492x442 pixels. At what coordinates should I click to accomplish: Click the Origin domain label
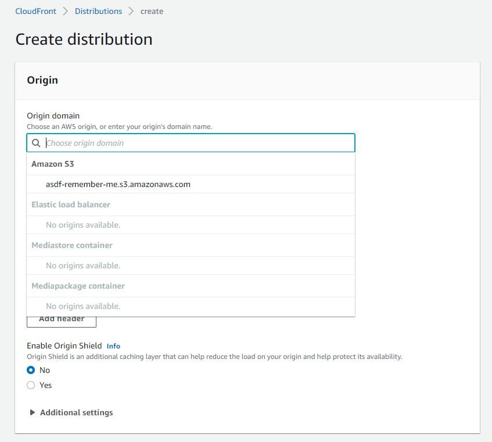53,116
